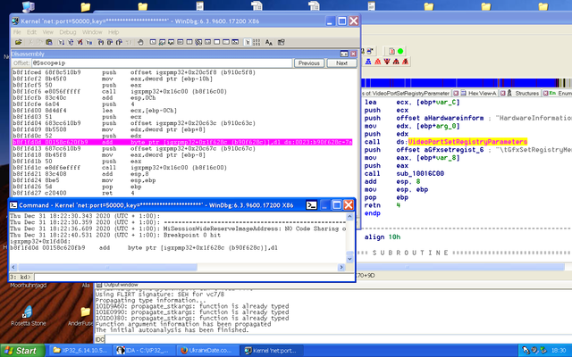The width and height of the screenshot is (572, 357).
Task: Click the Start button on the taskbar
Action: pyautogui.click(x=22, y=351)
